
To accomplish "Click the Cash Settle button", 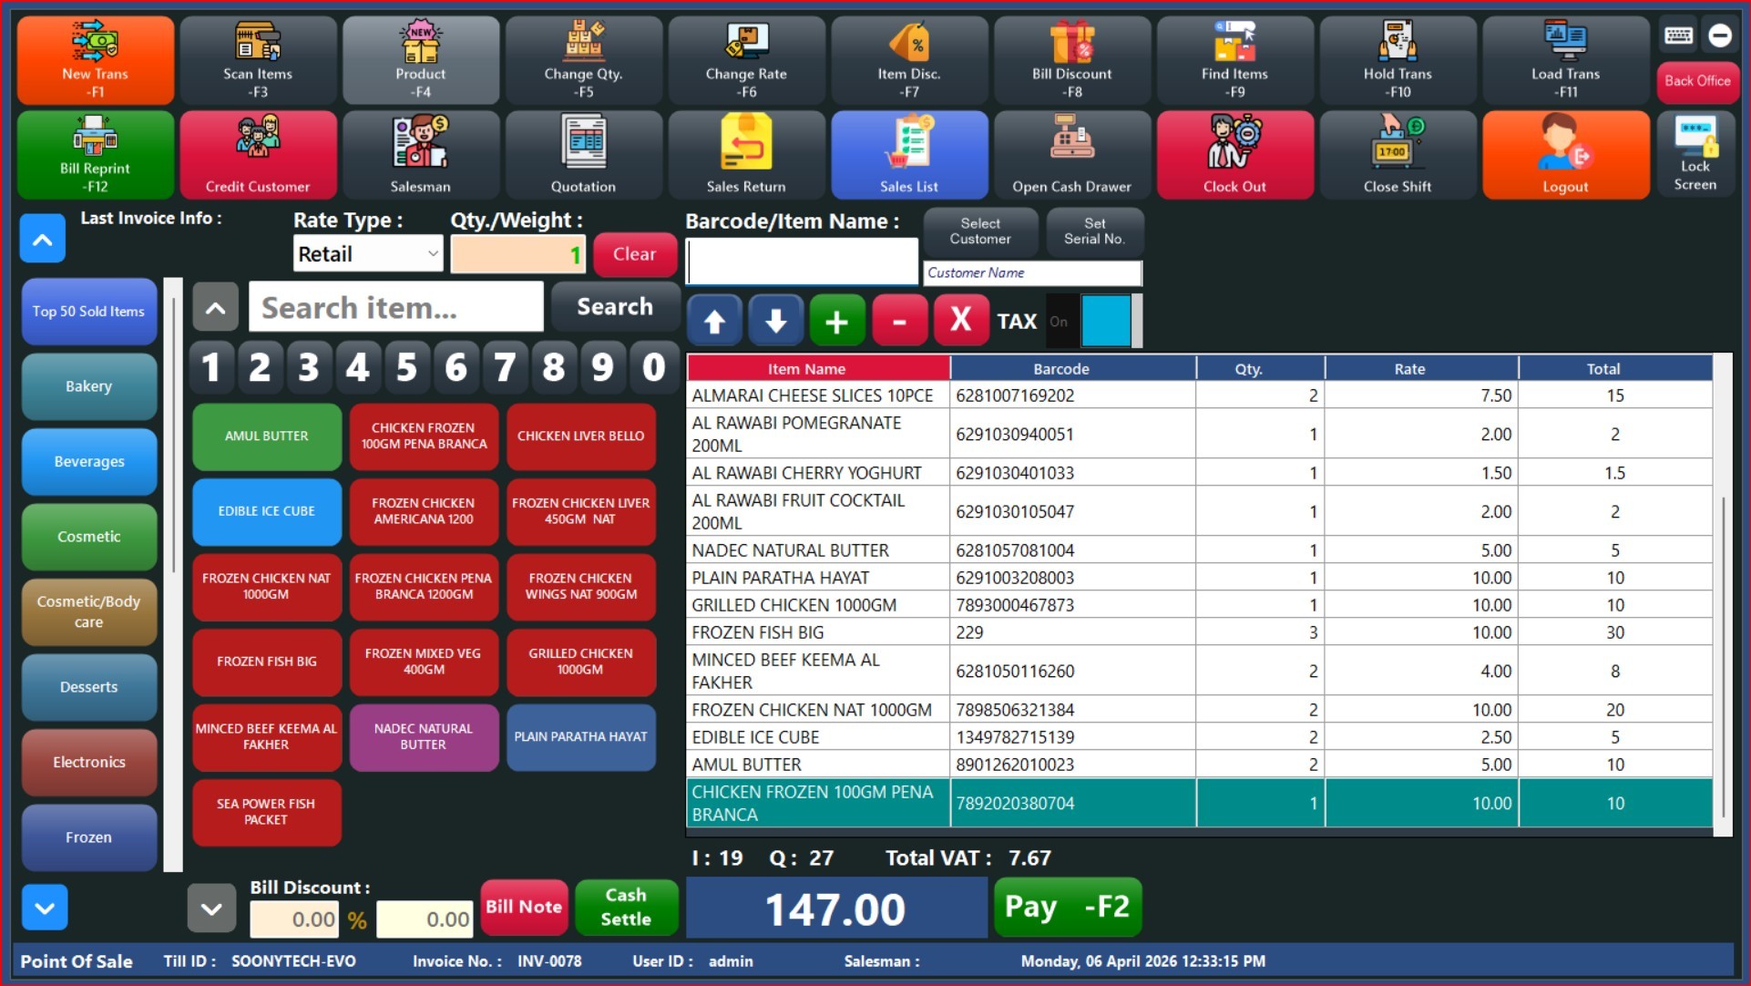I will click(626, 907).
